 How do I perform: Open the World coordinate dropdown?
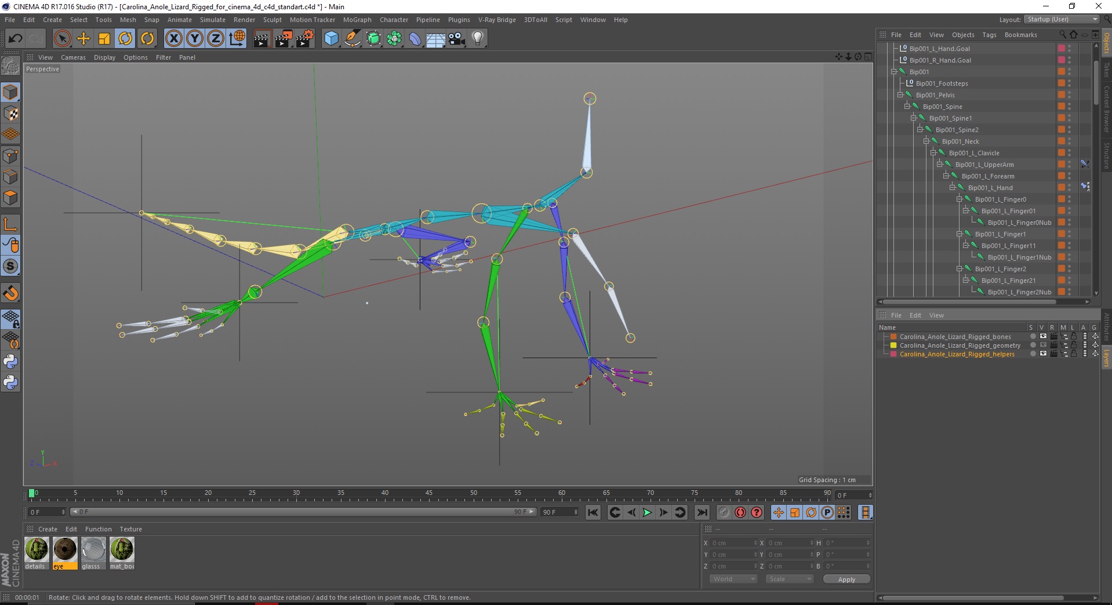[x=733, y=579]
